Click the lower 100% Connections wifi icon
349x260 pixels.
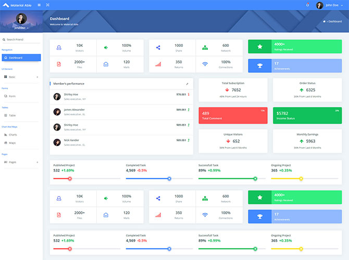205,215
